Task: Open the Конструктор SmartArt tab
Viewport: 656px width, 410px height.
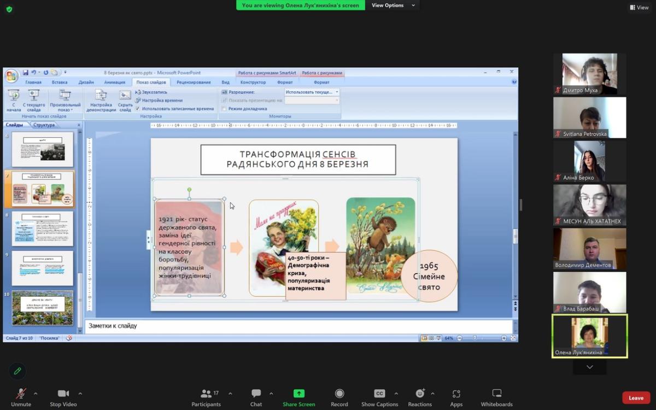Action: 253,82
